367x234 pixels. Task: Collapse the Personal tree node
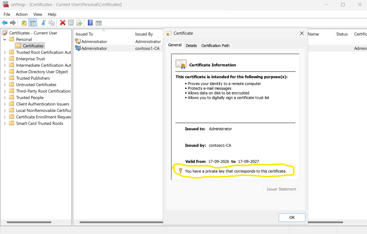[5, 39]
